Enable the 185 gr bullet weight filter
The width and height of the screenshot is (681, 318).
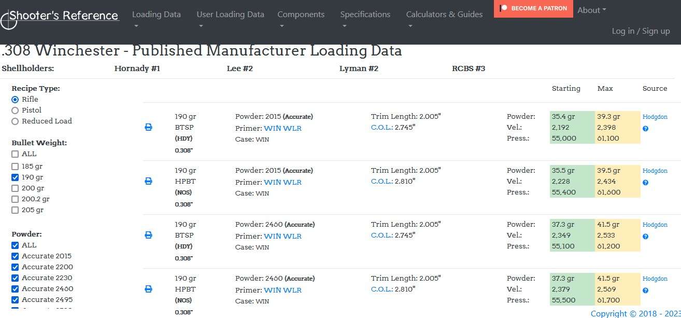tap(15, 167)
